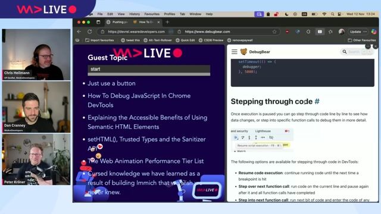Screen dimensions: 381x214
Task: Click the 'tweet this' bookmarklet
Action: (130, 40)
